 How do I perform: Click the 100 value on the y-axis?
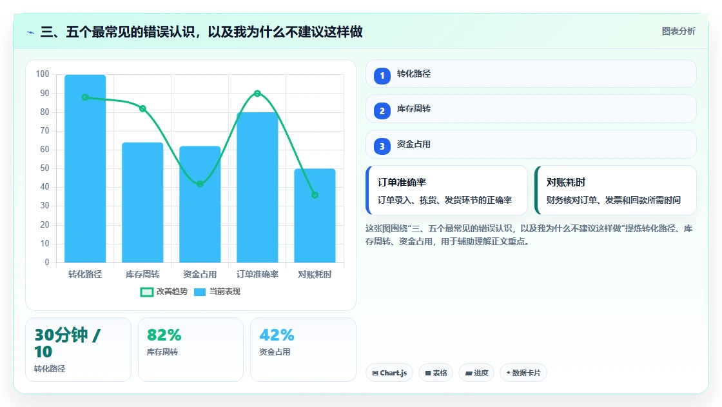(x=43, y=74)
